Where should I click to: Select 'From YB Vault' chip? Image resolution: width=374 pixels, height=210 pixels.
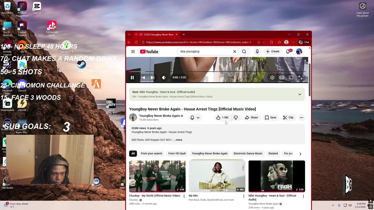pos(177,153)
